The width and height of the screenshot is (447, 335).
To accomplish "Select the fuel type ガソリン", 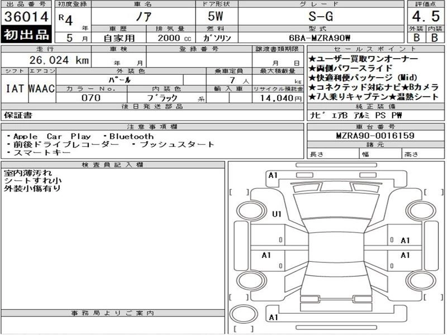I will tap(217, 38).
